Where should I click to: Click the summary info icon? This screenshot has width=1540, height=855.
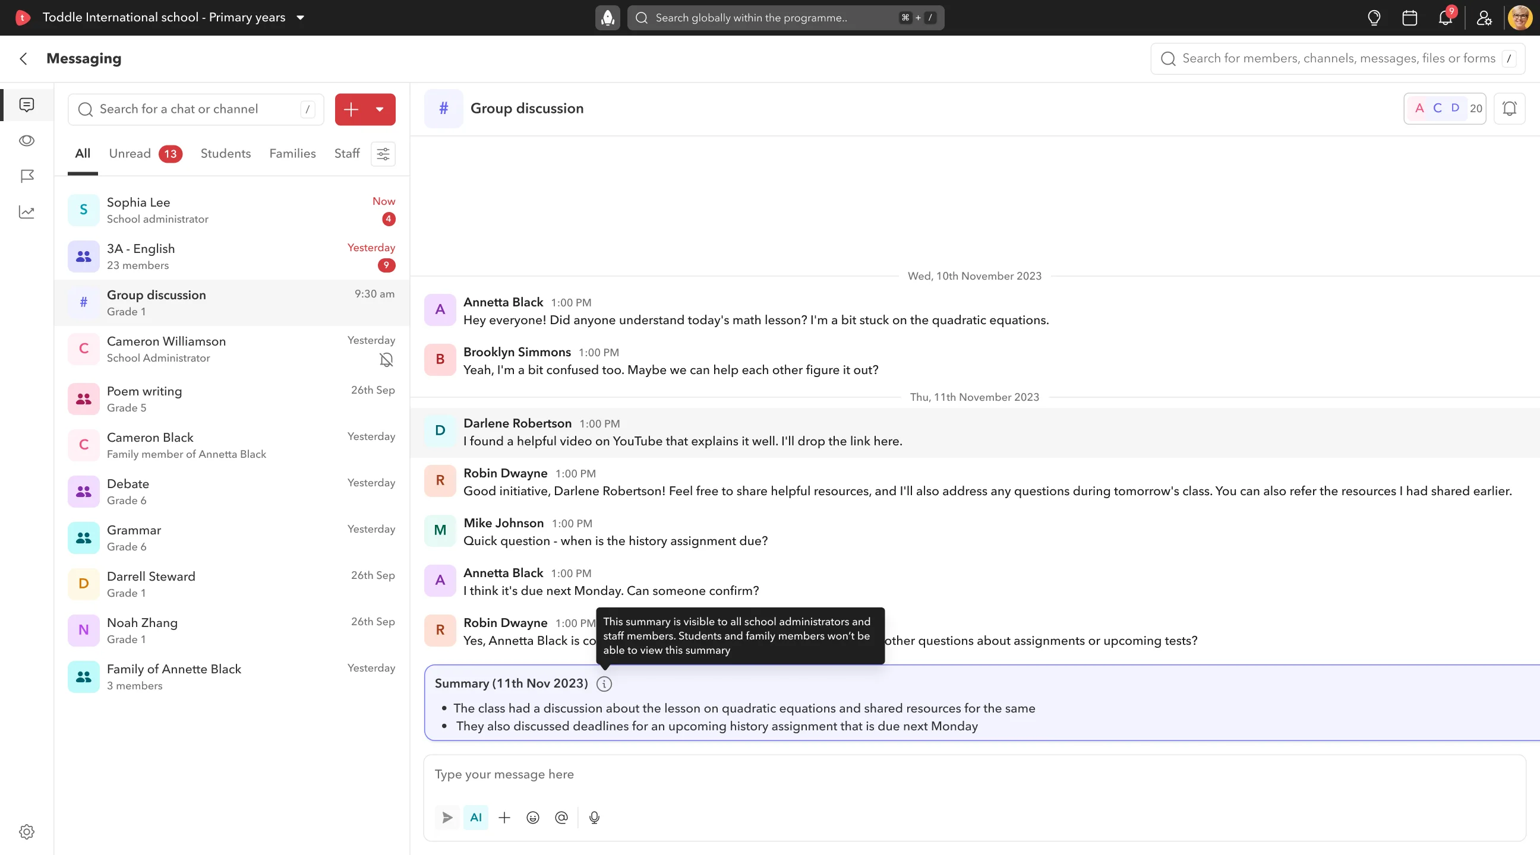tap(604, 684)
